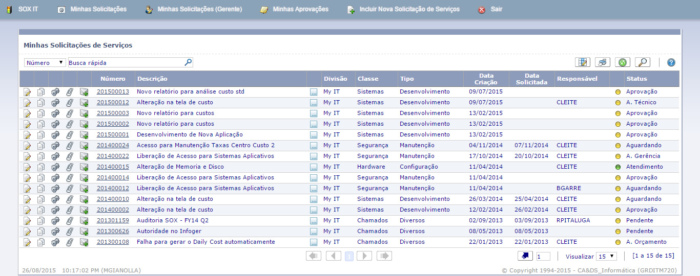
Task: Click the advanced search magnifier toolbar button
Action: click(642, 62)
